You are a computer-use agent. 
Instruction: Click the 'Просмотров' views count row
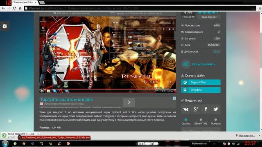(x=201, y=25)
